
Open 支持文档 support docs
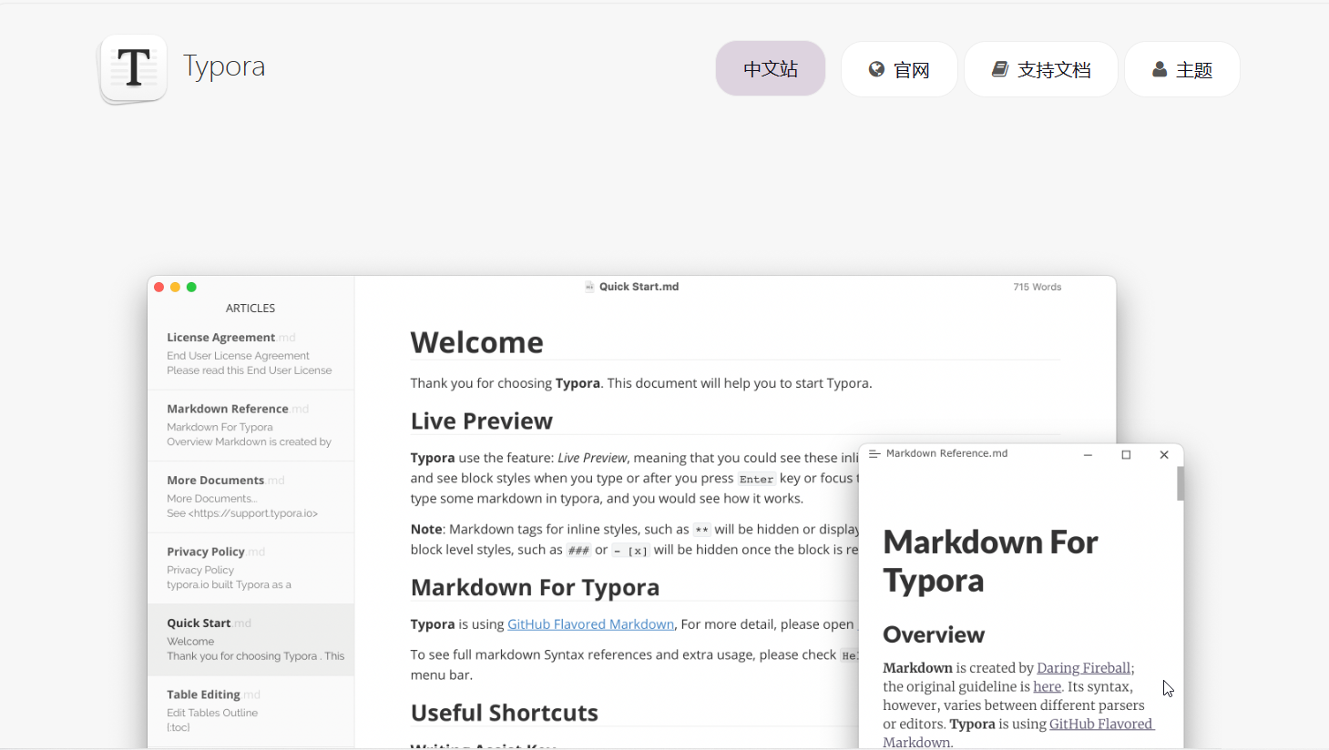(x=1040, y=69)
